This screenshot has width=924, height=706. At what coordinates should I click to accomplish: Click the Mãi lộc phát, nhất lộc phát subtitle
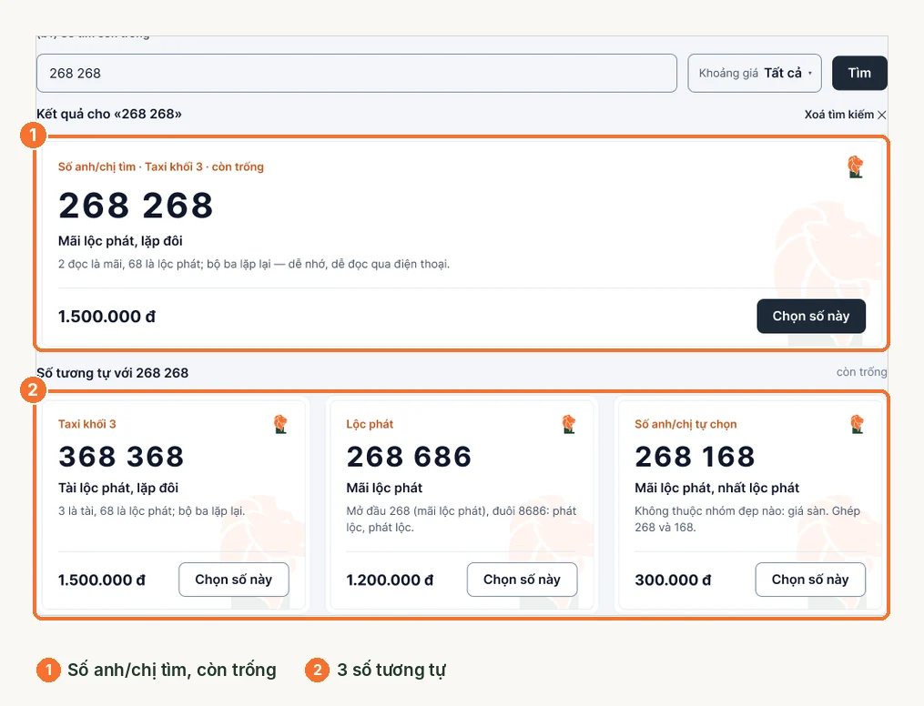pos(716,488)
